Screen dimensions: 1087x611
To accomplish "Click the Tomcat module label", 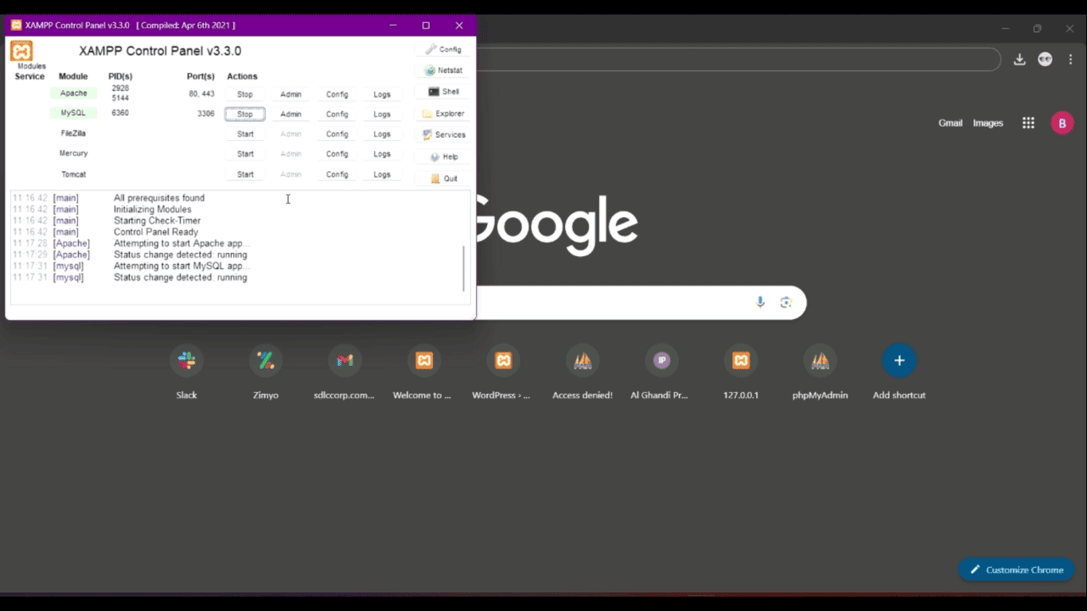I will click(x=73, y=173).
